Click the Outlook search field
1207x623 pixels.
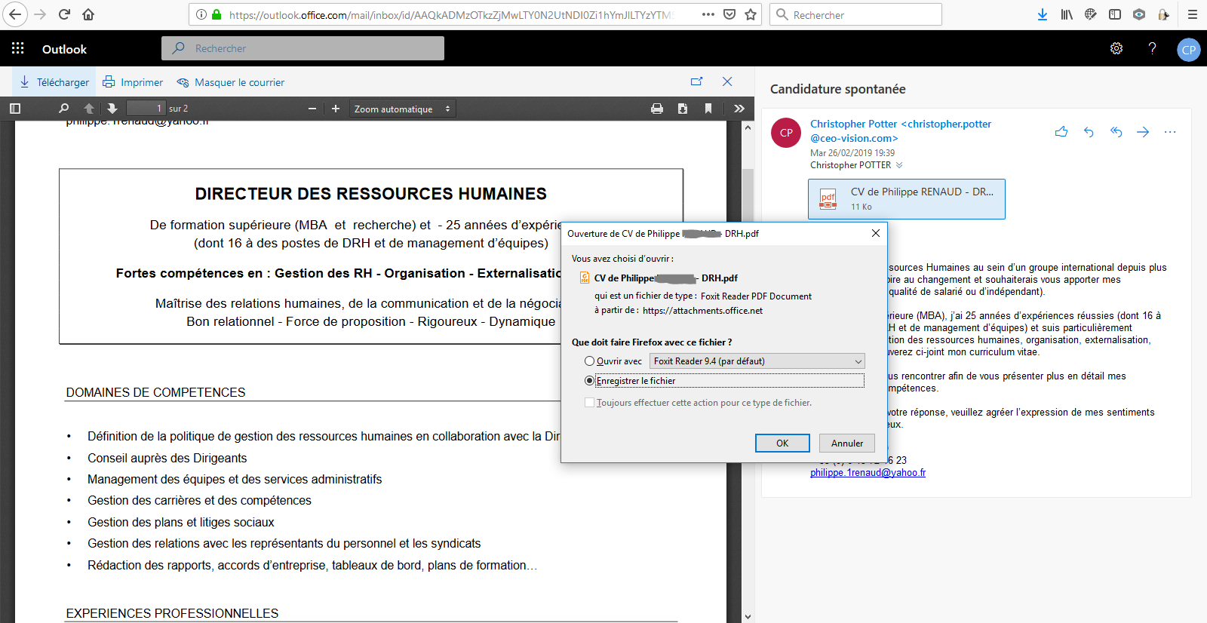(303, 48)
